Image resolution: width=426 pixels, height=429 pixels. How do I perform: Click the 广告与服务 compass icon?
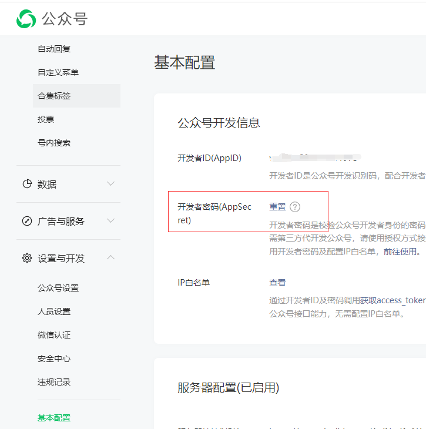click(27, 221)
